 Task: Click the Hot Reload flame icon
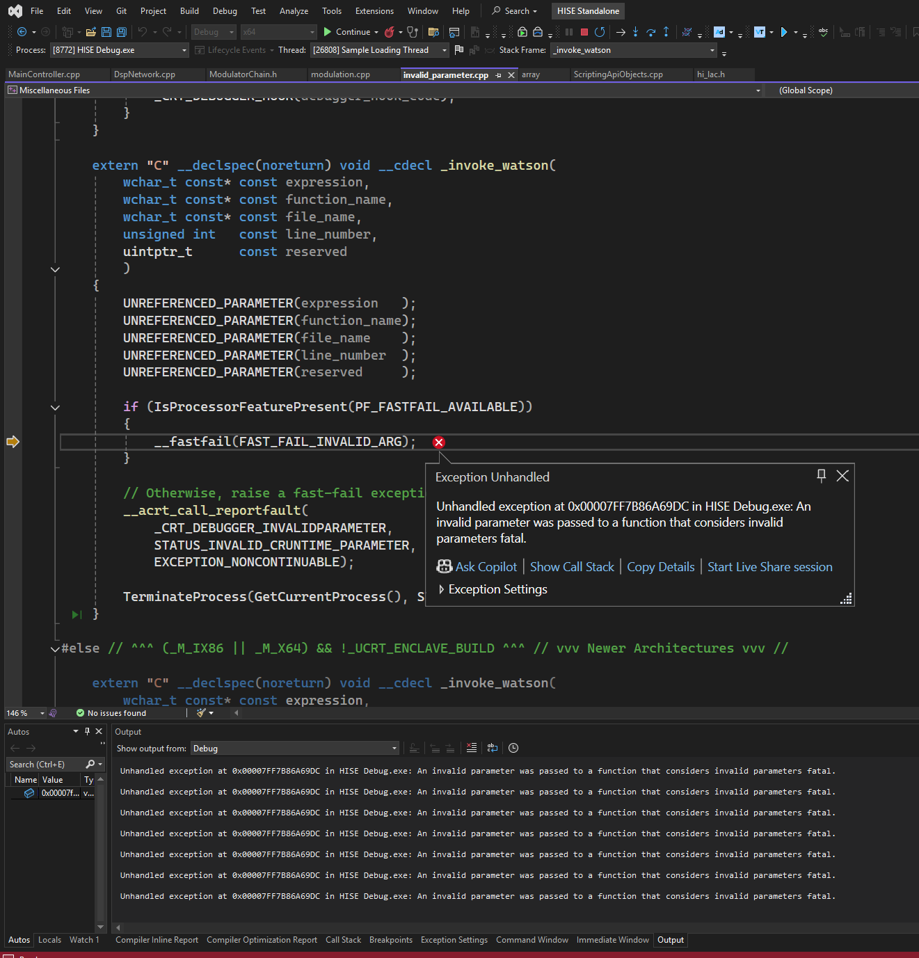(390, 32)
